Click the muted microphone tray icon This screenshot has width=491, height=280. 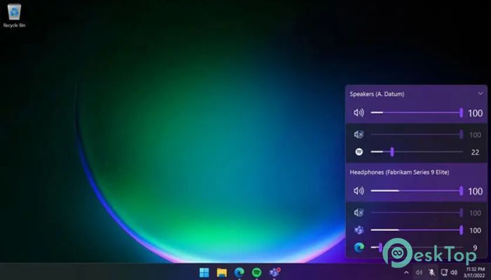click(x=431, y=272)
